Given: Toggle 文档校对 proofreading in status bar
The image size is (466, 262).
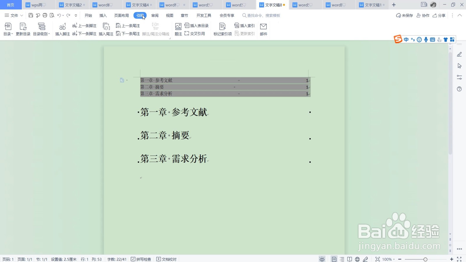Looking at the screenshot, I should pos(166,259).
